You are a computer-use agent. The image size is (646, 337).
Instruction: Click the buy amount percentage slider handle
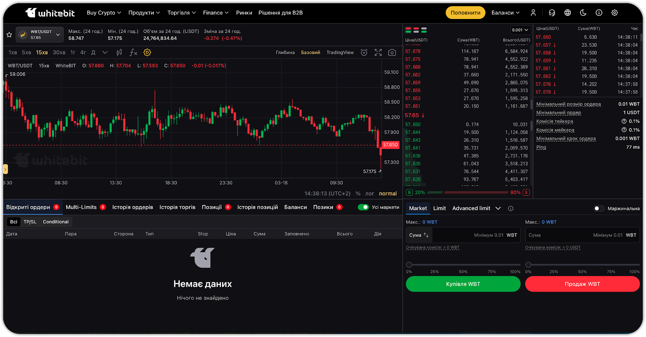pyautogui.click(x=409, y=265)
